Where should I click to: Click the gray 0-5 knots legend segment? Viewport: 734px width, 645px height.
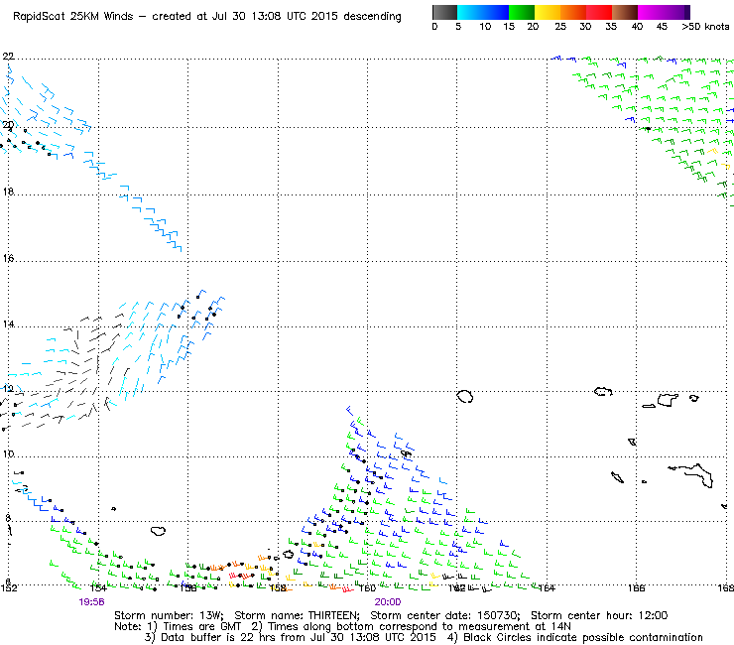444,12
